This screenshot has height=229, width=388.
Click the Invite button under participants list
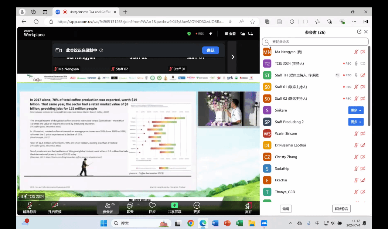[286, 209]
